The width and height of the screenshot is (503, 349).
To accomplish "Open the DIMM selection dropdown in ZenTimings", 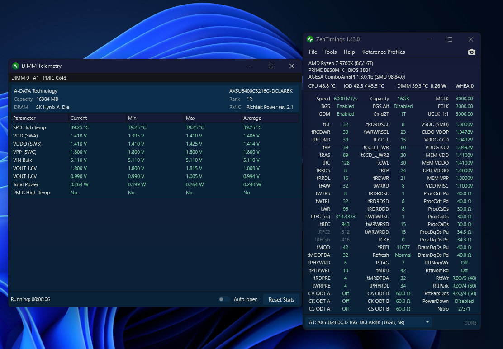I will [368, 322].
